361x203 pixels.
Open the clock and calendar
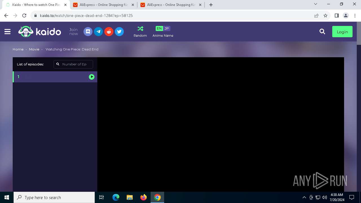tap(337, 197)
